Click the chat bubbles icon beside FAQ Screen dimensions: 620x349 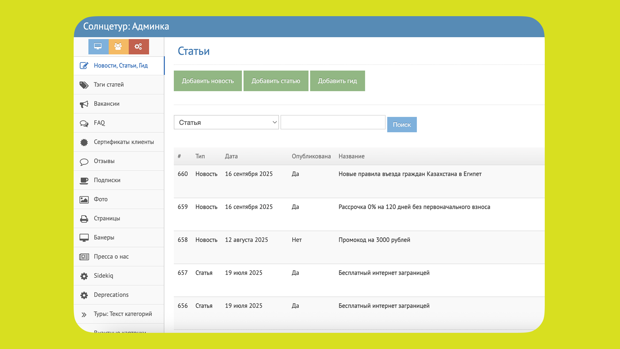click(x=84, y=123)
